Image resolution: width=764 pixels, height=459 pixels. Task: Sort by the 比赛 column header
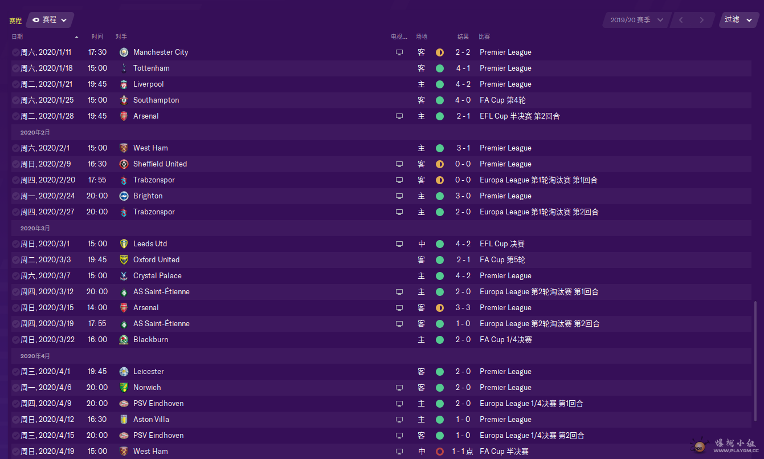pyautogui.click(x=484, y=36)
